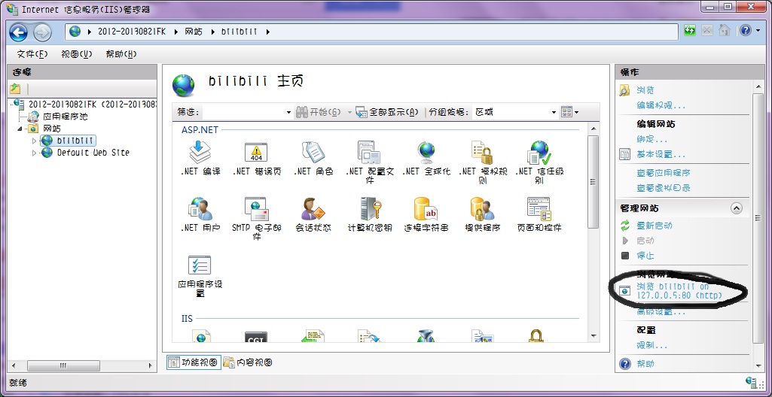Open the .NET 编译 feature icon
This screenshot has width=772, height=397.
[x=200, y=152]
